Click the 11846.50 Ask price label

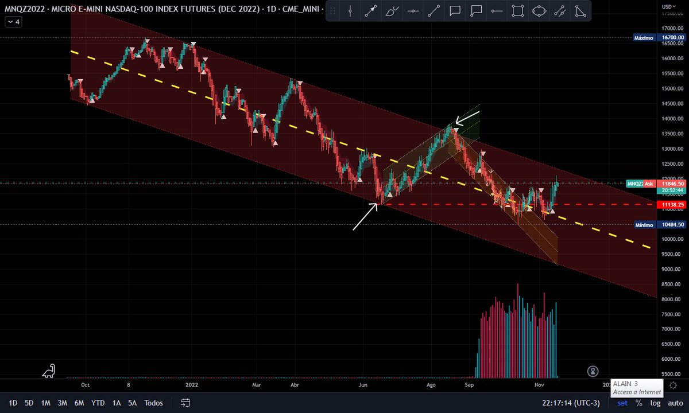coord(672,184)
